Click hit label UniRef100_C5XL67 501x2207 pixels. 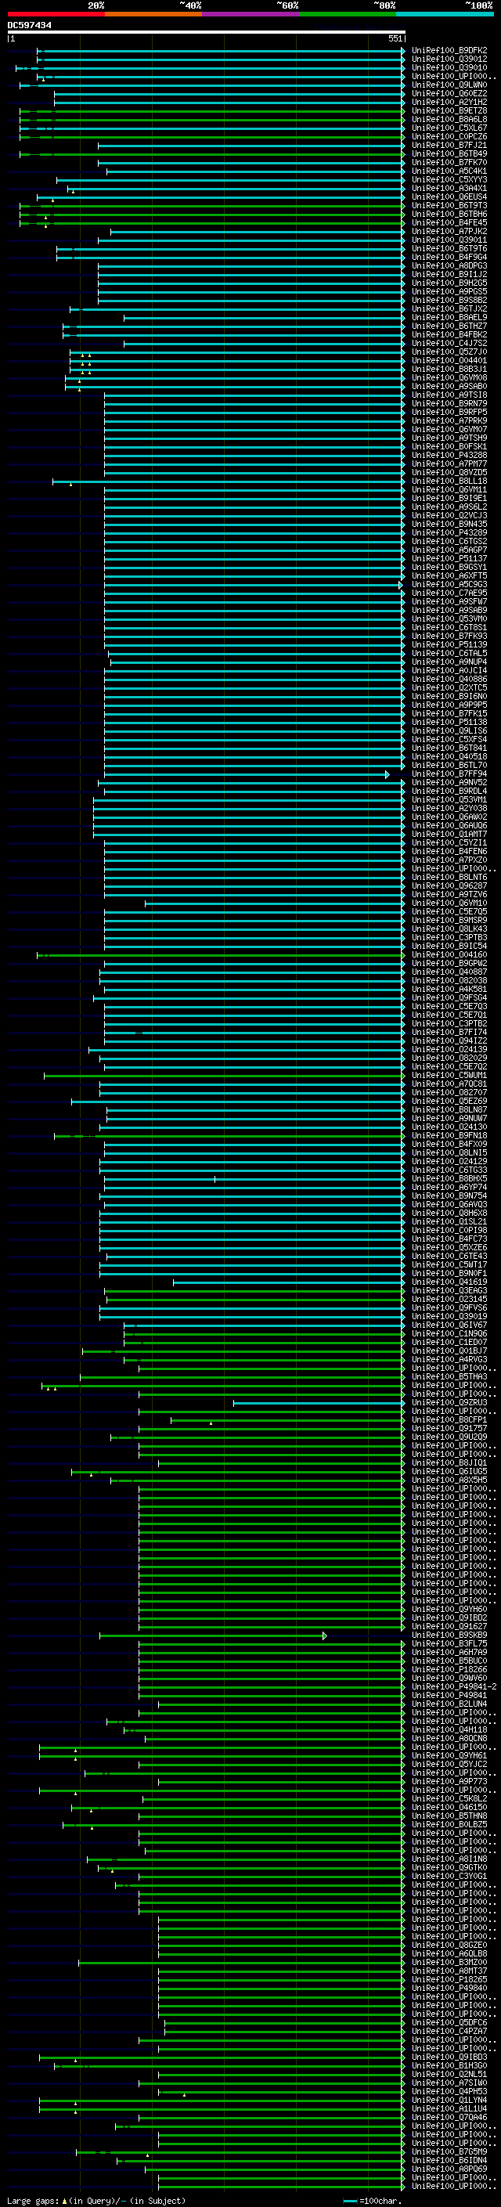(x=449, y=128)
